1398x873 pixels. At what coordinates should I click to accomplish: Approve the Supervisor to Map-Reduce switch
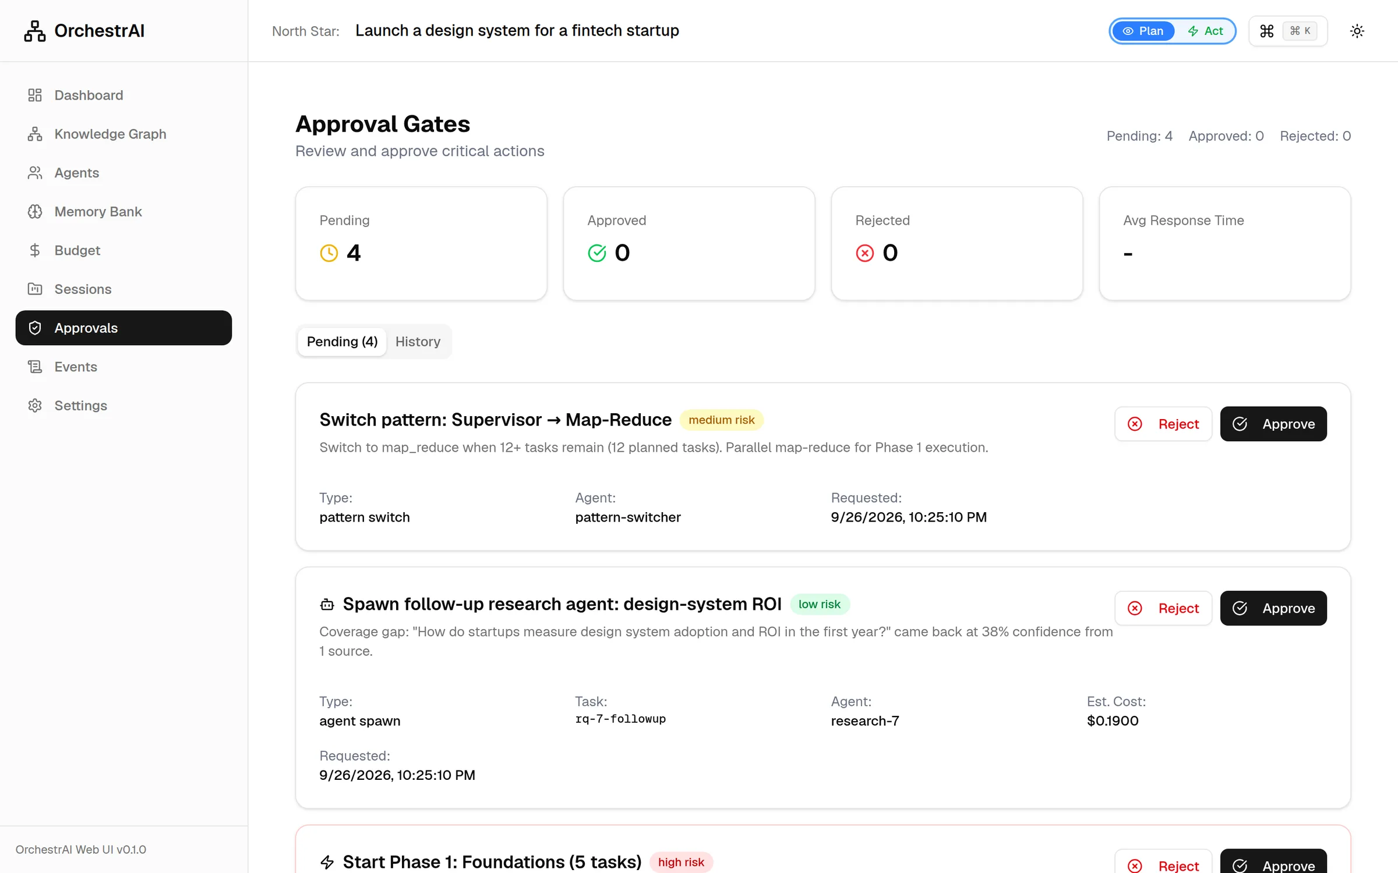click(x=1273, y=424)
